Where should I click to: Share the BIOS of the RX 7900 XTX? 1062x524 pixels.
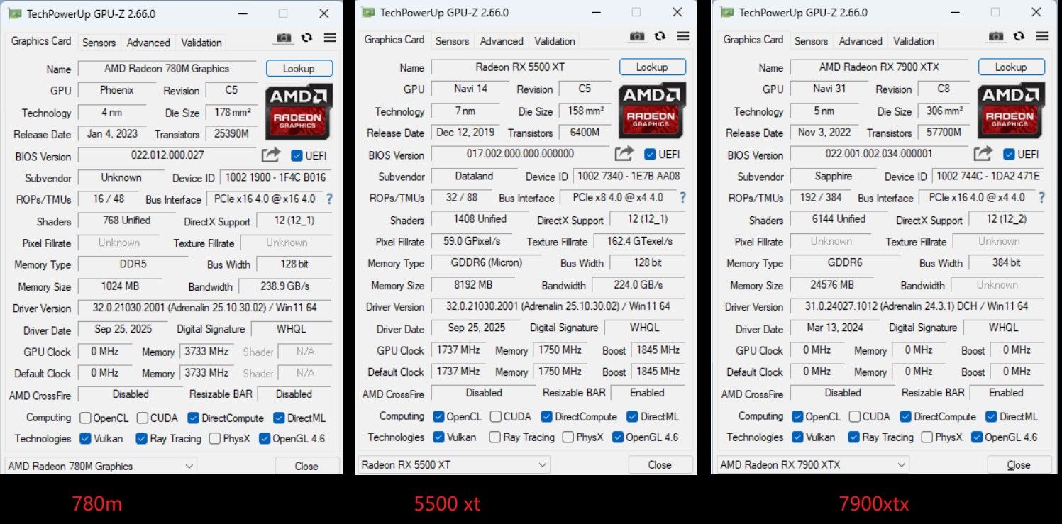[983, 154]
